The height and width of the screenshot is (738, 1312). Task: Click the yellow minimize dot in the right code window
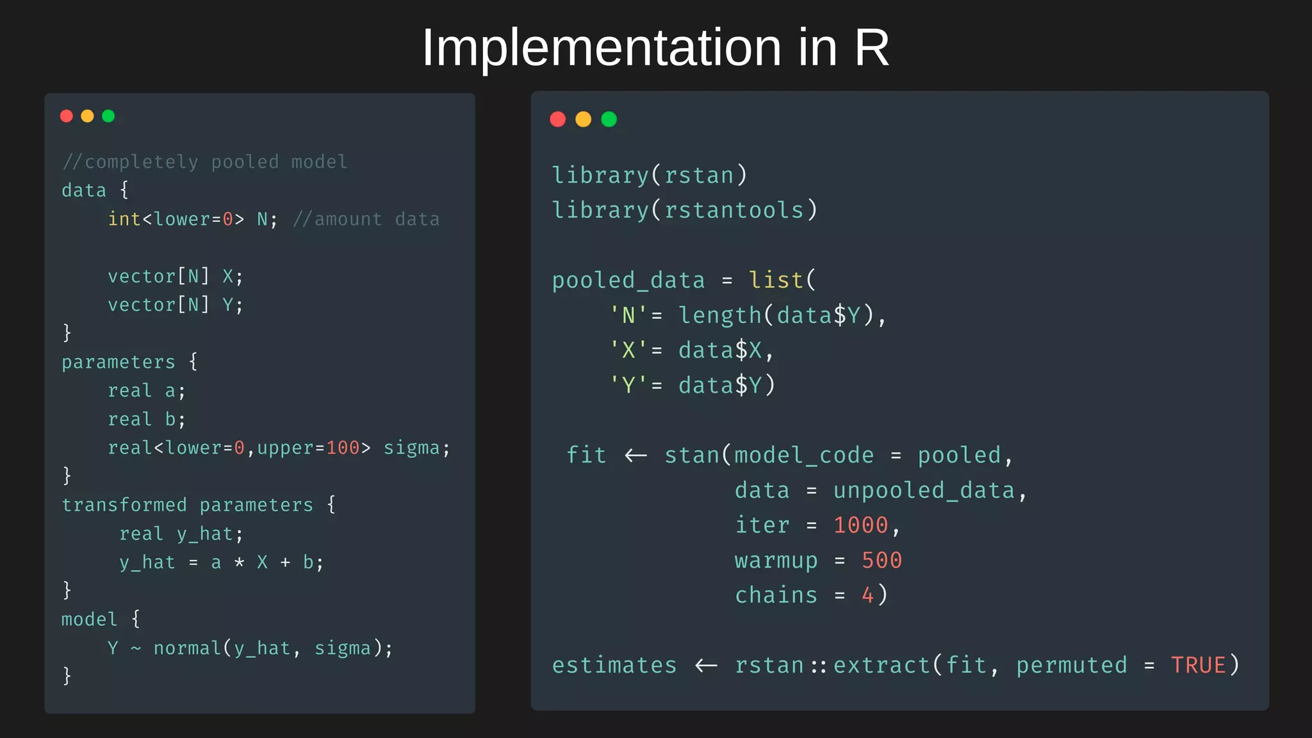coord(584,119)
